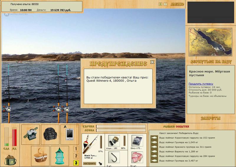Switch to rod slot 2
The height and width of the screenshot is (167, 236).
76,156
